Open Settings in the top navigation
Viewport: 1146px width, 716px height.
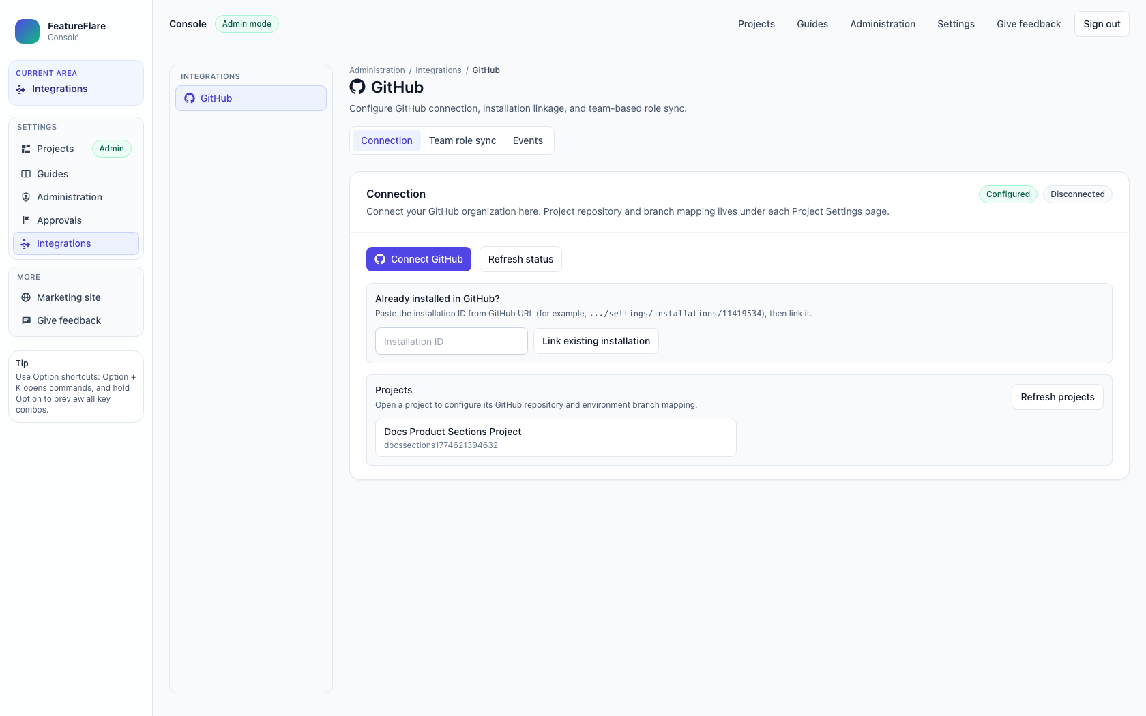[956, 24]
